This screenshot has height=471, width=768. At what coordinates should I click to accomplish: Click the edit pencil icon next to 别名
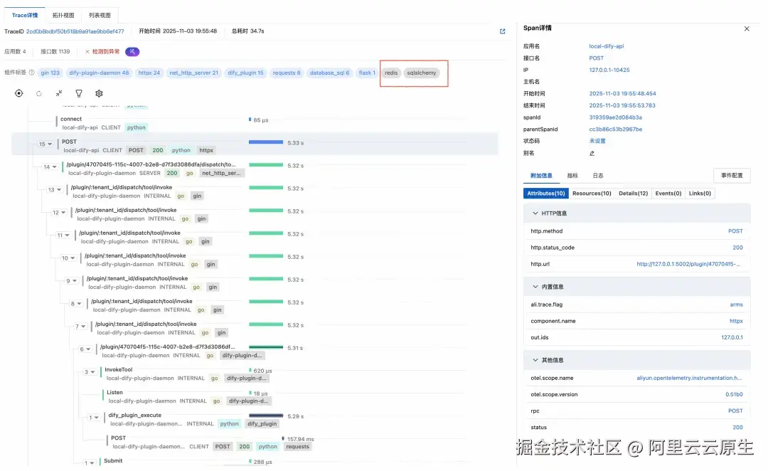[x=592, y=153]
